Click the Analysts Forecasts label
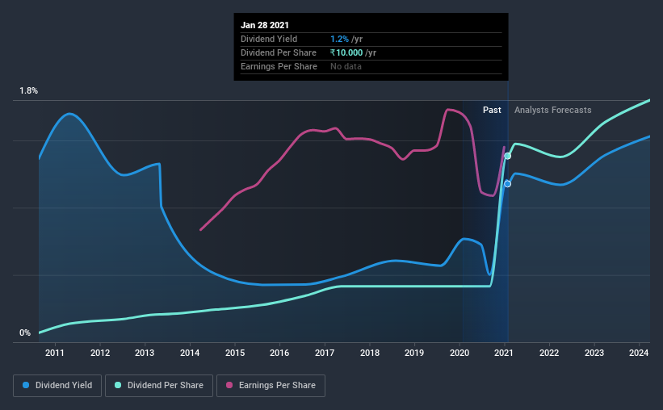The width and height of the screenshot is (663, 410). (x=552, y=110)
